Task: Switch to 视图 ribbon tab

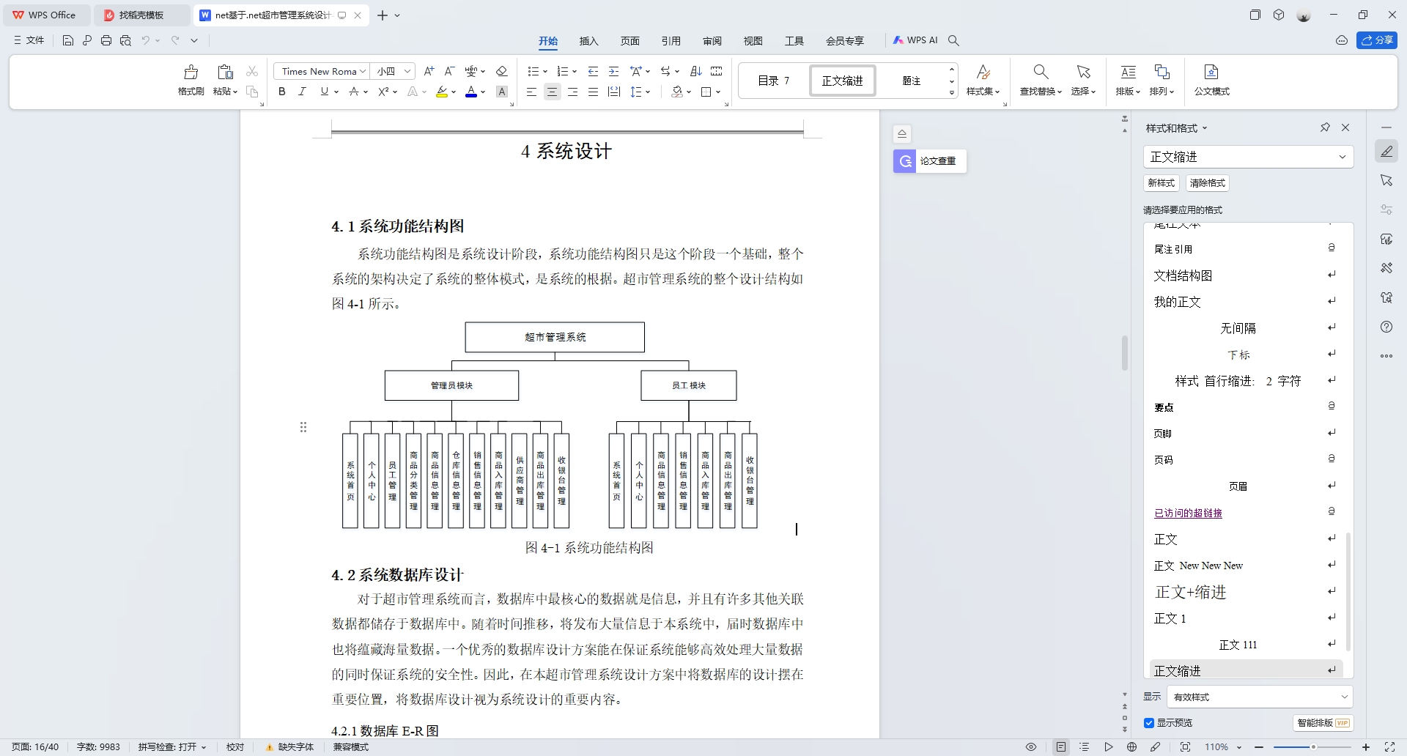Action: (753, 41)
